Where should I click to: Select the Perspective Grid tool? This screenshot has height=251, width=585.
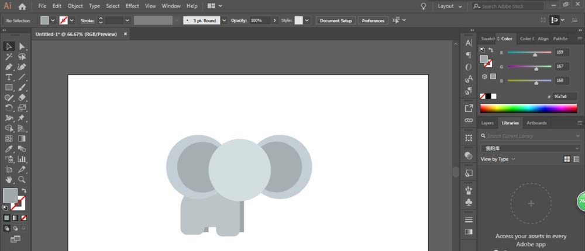(22, 128)
